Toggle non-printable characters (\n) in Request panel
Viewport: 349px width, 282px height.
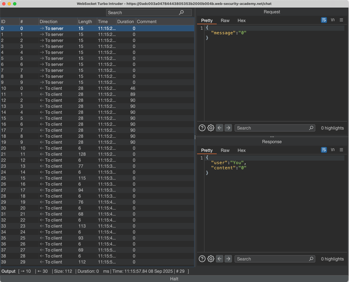coord(333,20)
